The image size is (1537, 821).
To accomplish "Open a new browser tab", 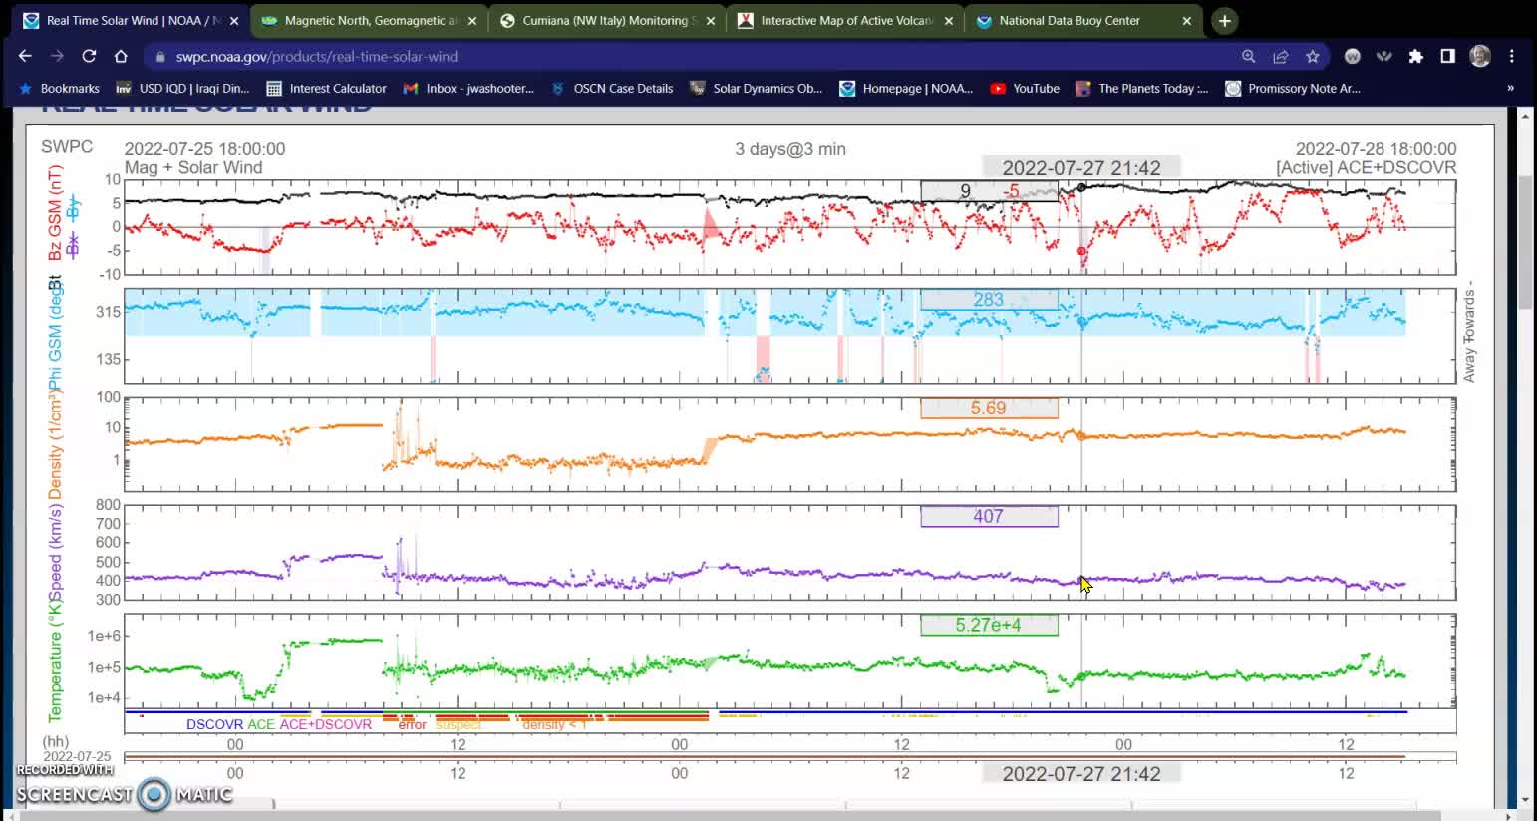I will coord(1225,21).
